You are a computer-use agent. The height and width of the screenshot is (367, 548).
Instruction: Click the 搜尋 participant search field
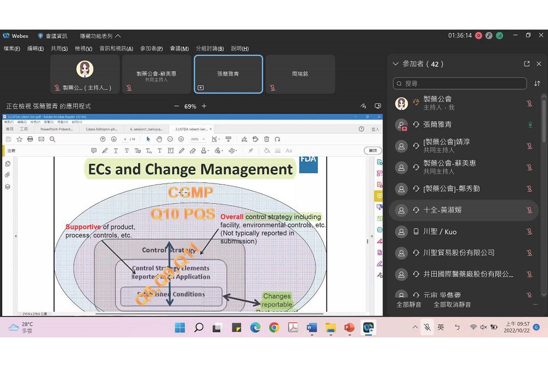click(460, 83)
